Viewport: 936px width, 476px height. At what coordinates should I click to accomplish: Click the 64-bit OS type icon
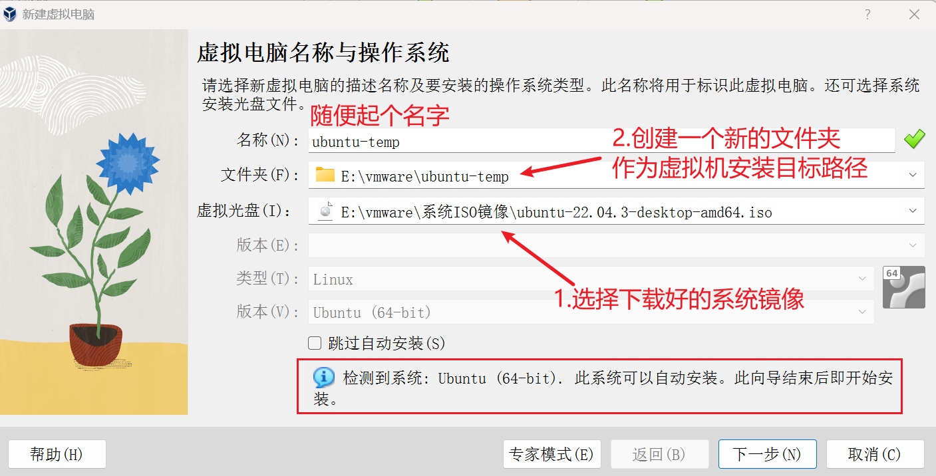point(903,287)
